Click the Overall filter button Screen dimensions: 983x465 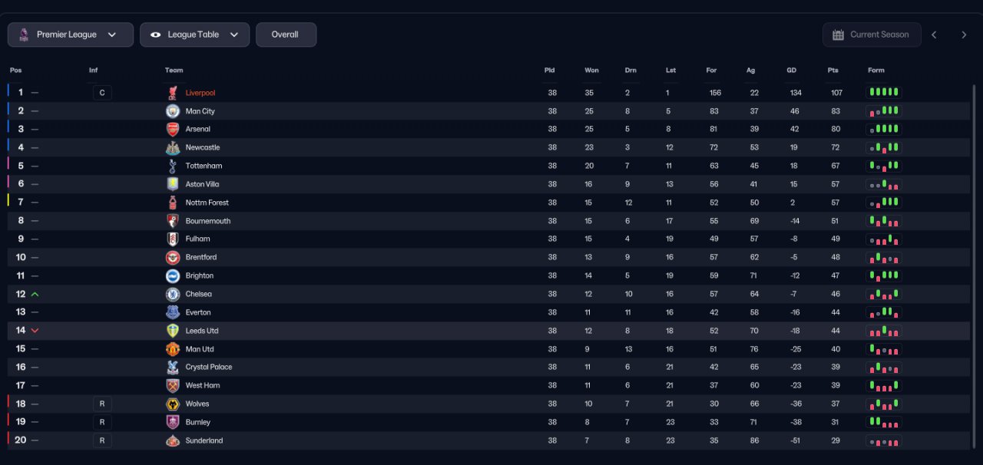click(286, 35)
